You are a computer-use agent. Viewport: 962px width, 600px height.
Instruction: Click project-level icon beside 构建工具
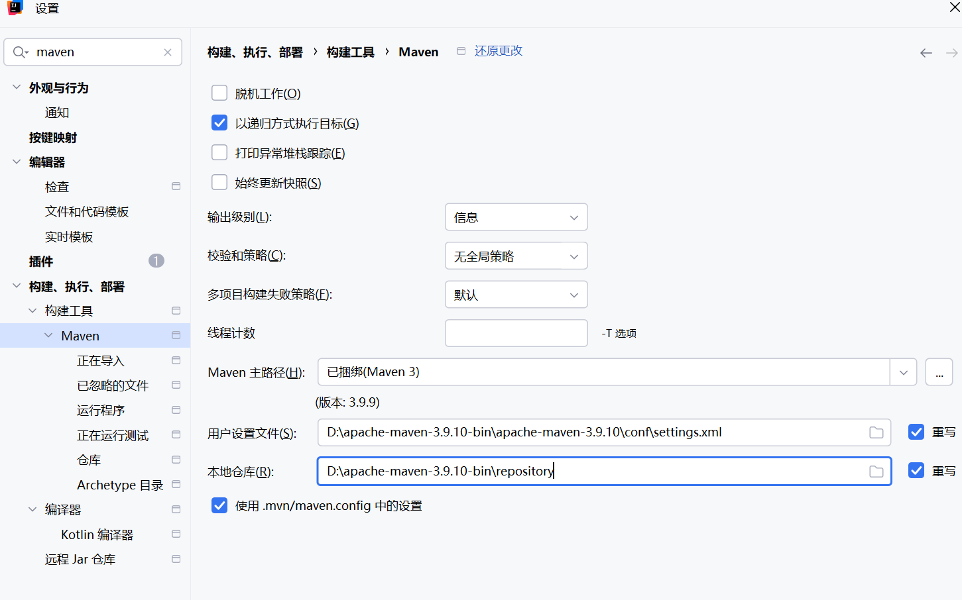pos(176,311)
